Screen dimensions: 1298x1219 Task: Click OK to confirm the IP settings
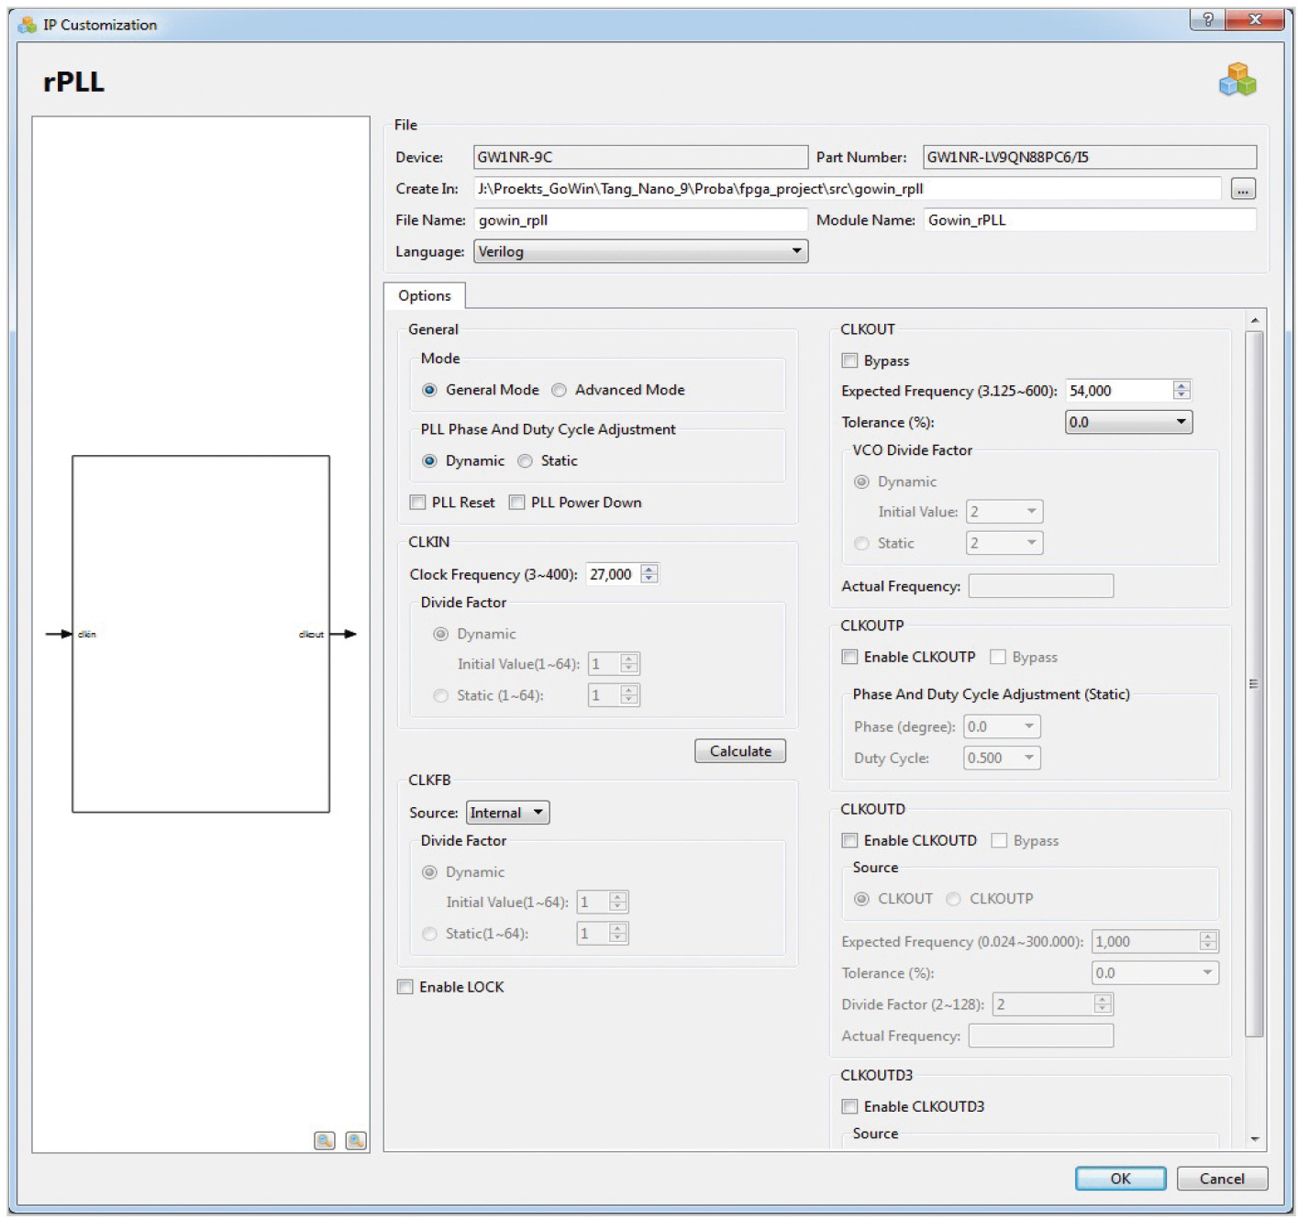coord(1120,1179)
